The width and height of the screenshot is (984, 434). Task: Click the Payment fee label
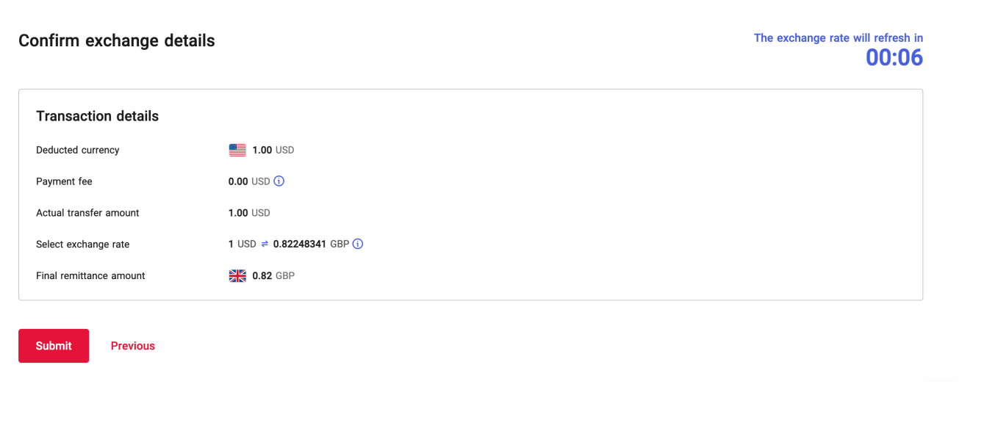[64, 181]
